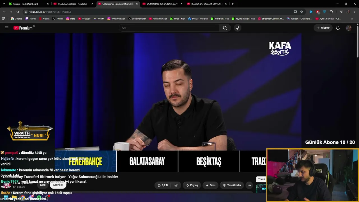
Task: Send thanks via the Teşekkürler button
Action: 232,185
